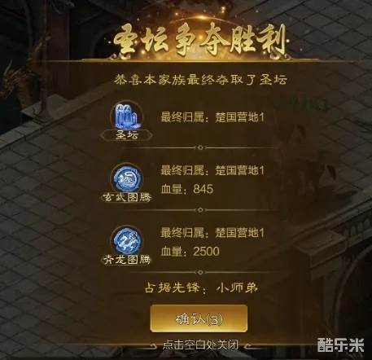This screenshot has height=360, width=372.
Task: Click the 酷乐米 watermark logo
Action: (341, 345)
